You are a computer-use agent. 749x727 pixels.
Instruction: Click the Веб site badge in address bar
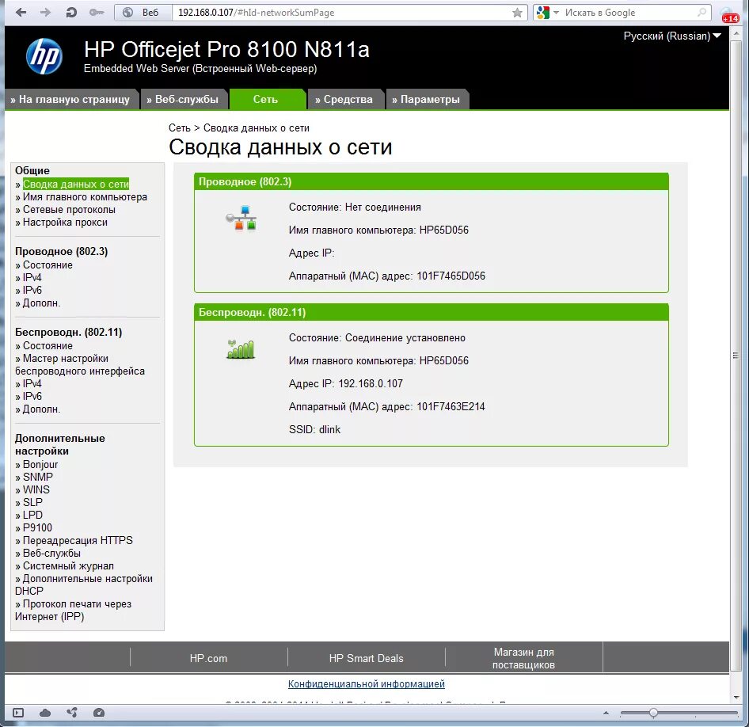click(x=143, y=13)
